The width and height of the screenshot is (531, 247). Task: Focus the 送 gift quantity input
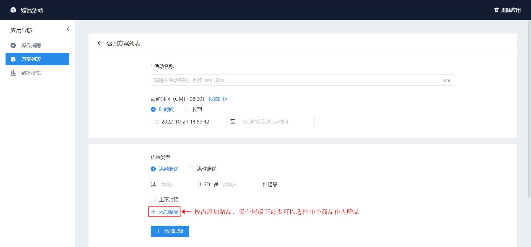[x=241, y=184]
